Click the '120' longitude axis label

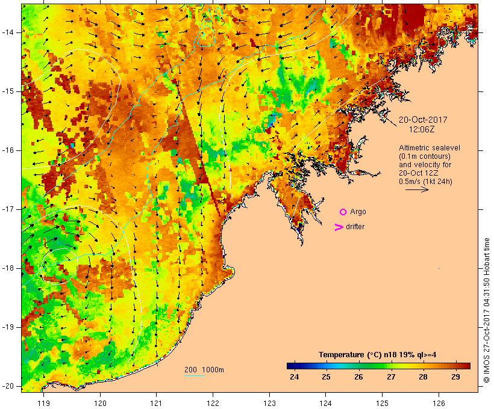[x=100, y=403]
